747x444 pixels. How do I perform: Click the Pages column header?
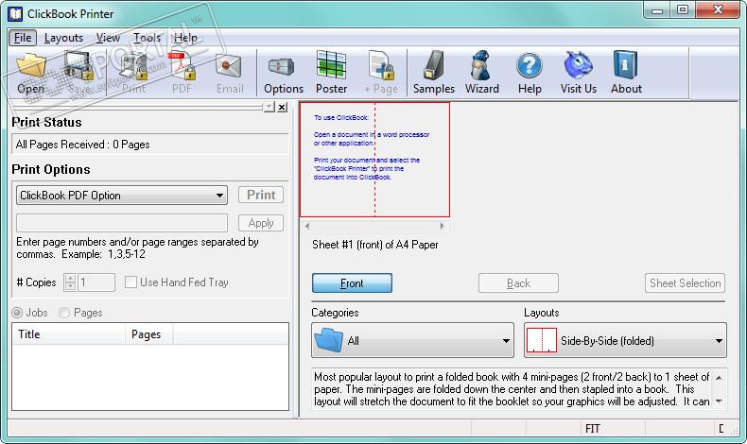149,334
